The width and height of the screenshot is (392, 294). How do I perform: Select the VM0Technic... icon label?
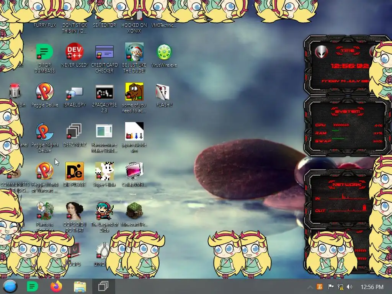(164, 25)
